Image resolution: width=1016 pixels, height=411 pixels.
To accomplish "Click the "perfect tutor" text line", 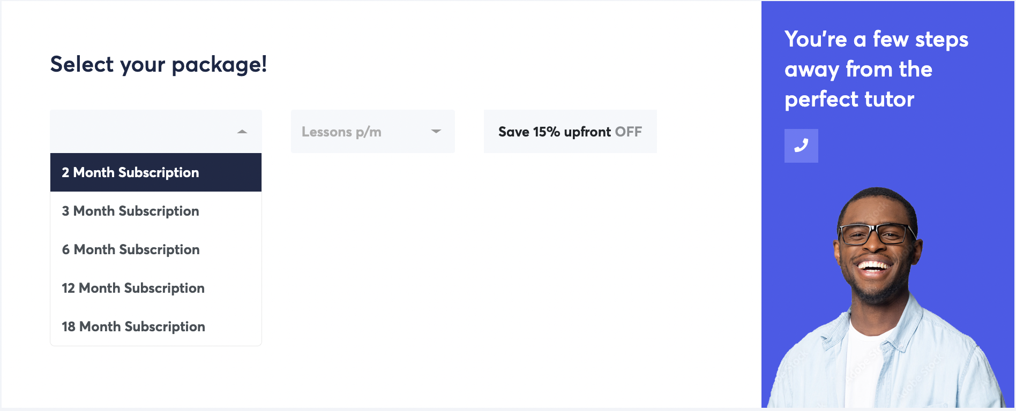I will [x=849, y=100].
